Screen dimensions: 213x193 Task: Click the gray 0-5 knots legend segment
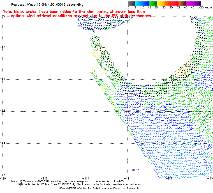coord(131,3)
